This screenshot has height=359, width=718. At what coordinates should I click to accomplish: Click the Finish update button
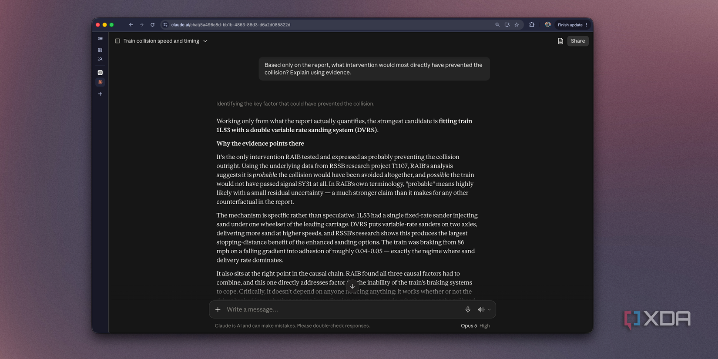point(570,25)
